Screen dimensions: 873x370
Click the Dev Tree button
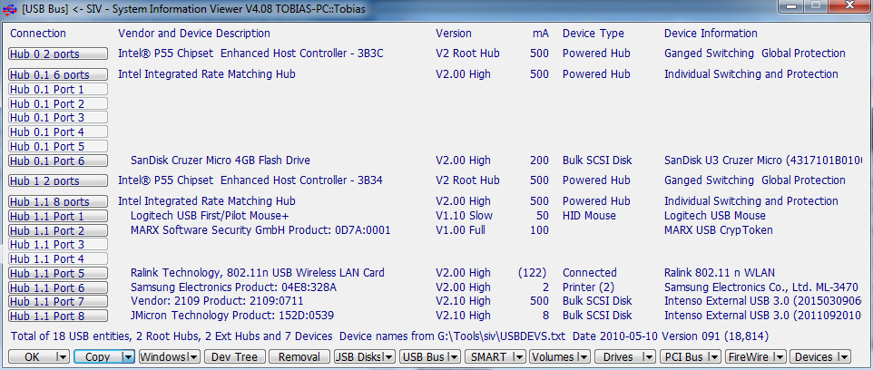(234, 357)
